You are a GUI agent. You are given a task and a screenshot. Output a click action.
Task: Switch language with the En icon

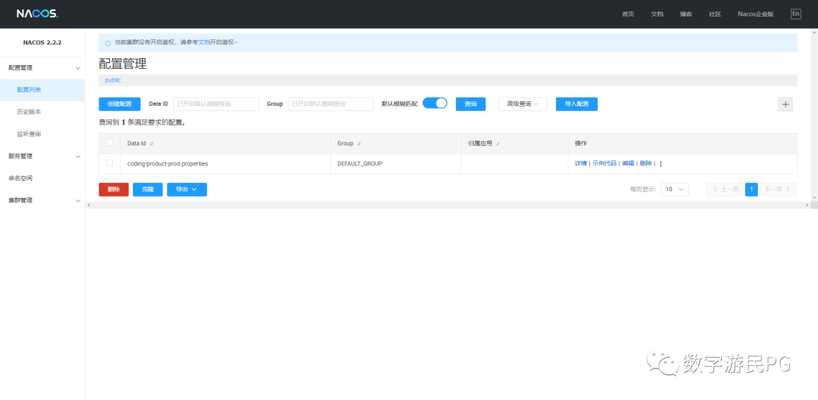tap(795, 14)
